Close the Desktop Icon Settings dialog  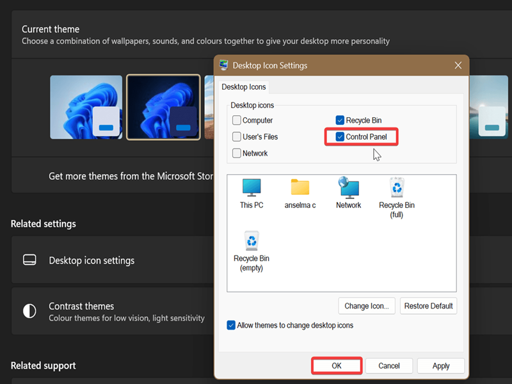(458, 65)
